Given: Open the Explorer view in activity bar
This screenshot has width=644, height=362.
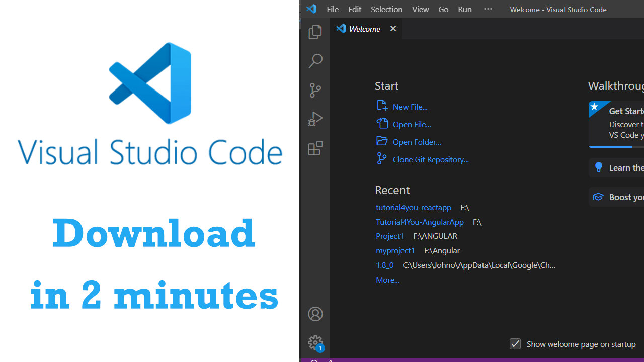Looking at the screenshot, I should coord(315,32).
